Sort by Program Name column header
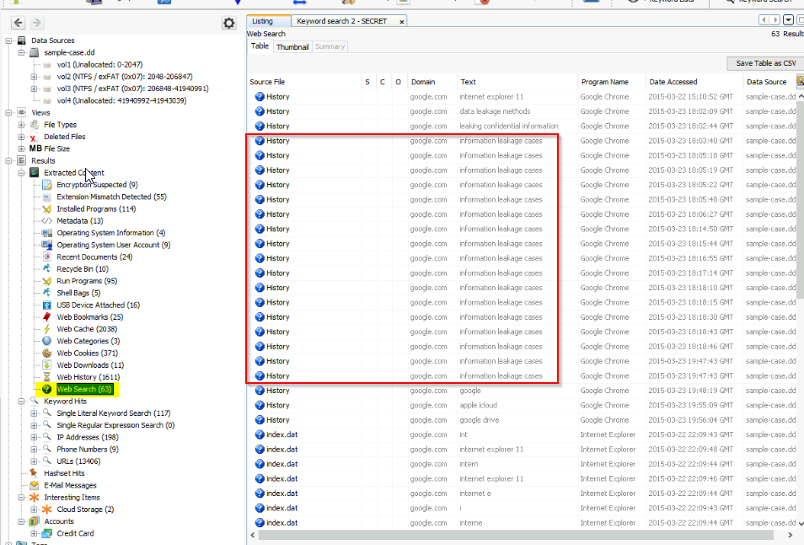 coord(612,82)
